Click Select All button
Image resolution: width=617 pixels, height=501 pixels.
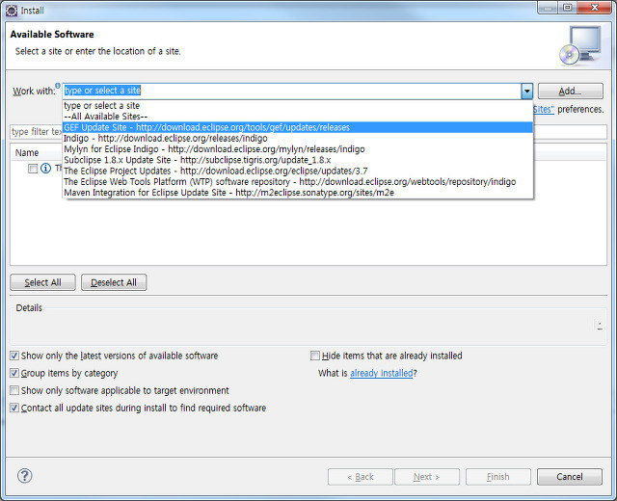[x=42, y=282]
